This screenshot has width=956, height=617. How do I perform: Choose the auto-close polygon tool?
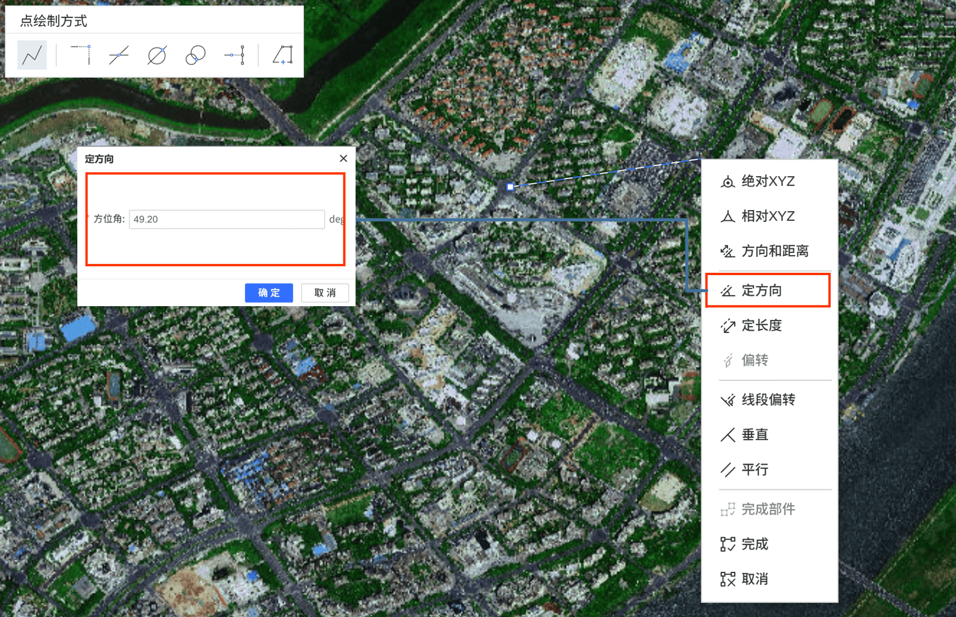tap(282, 55)
